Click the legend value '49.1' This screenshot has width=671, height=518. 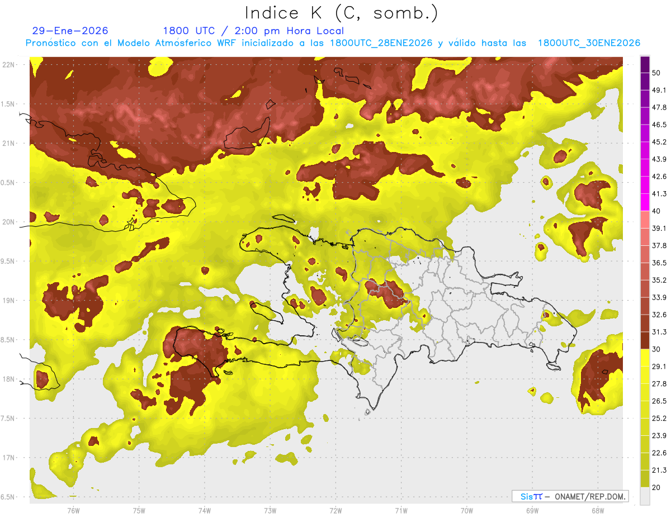coord(659,90)
